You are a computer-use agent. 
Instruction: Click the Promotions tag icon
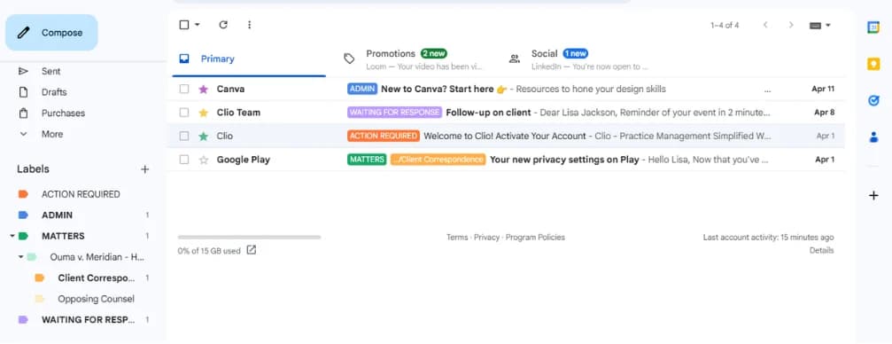[349, 59]
